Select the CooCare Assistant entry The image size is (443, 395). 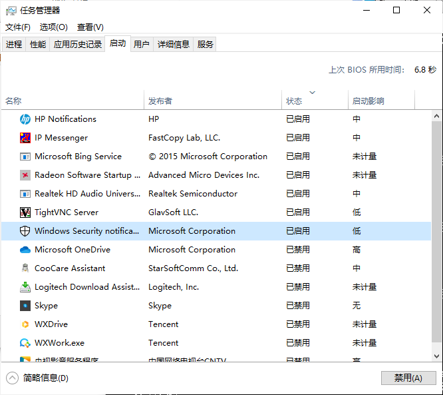(x=70, y=268)
